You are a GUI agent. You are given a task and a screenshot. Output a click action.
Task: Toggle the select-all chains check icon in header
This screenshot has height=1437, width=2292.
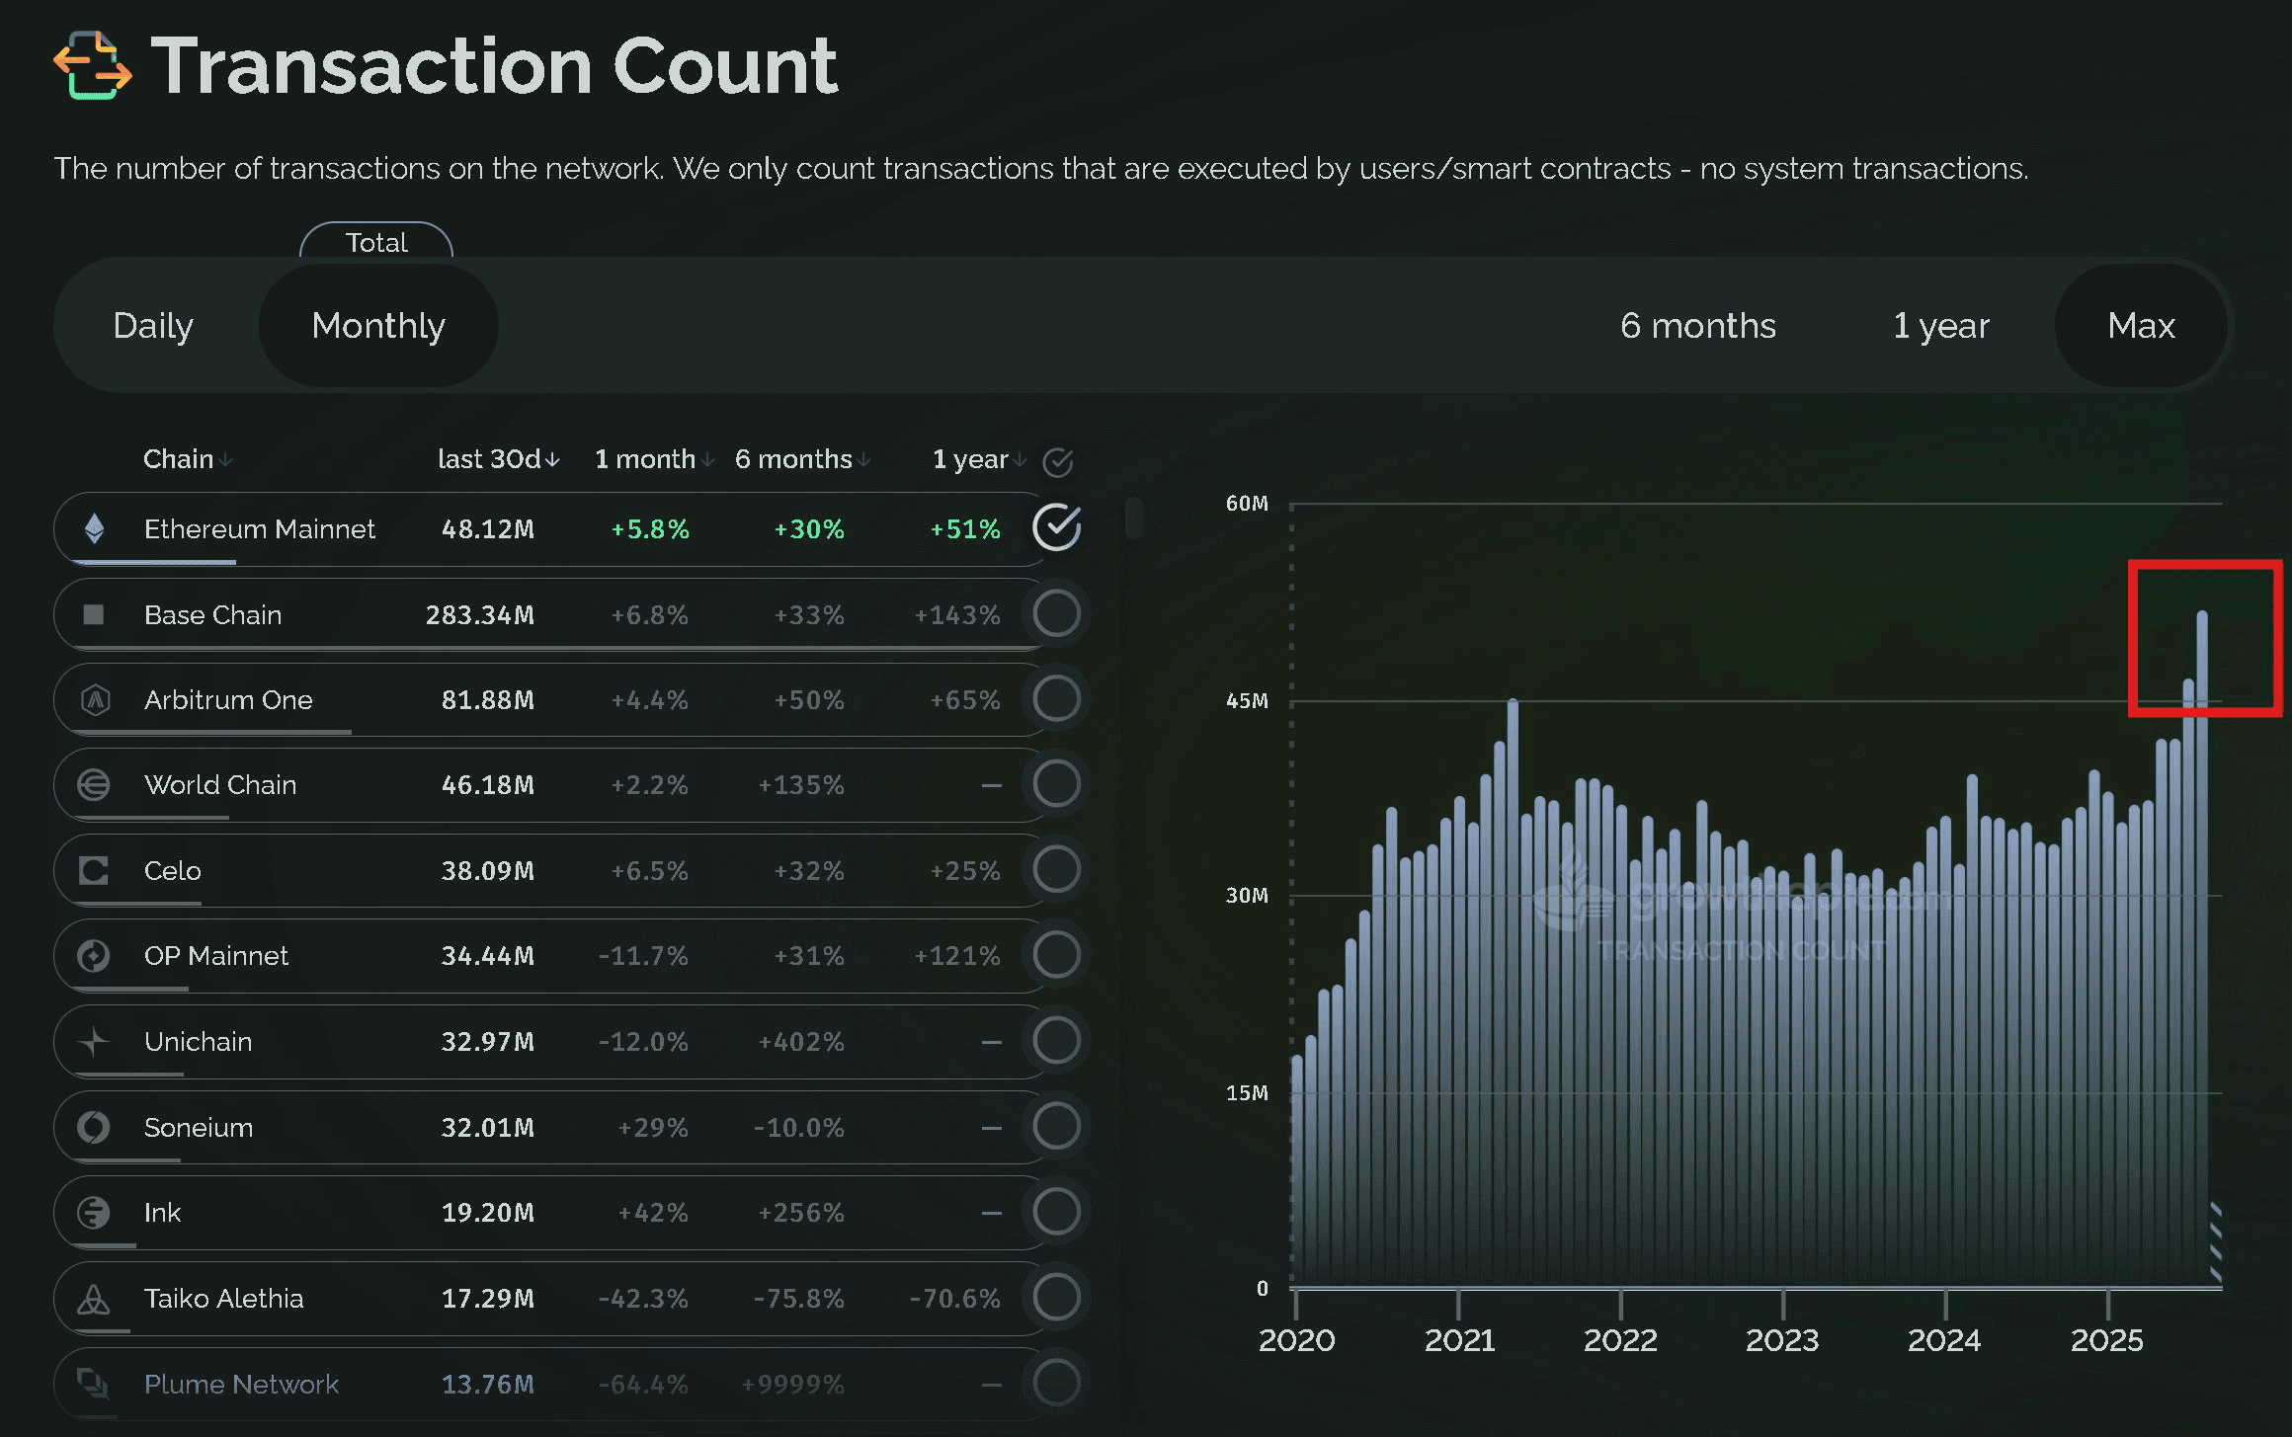[1058, 461]
